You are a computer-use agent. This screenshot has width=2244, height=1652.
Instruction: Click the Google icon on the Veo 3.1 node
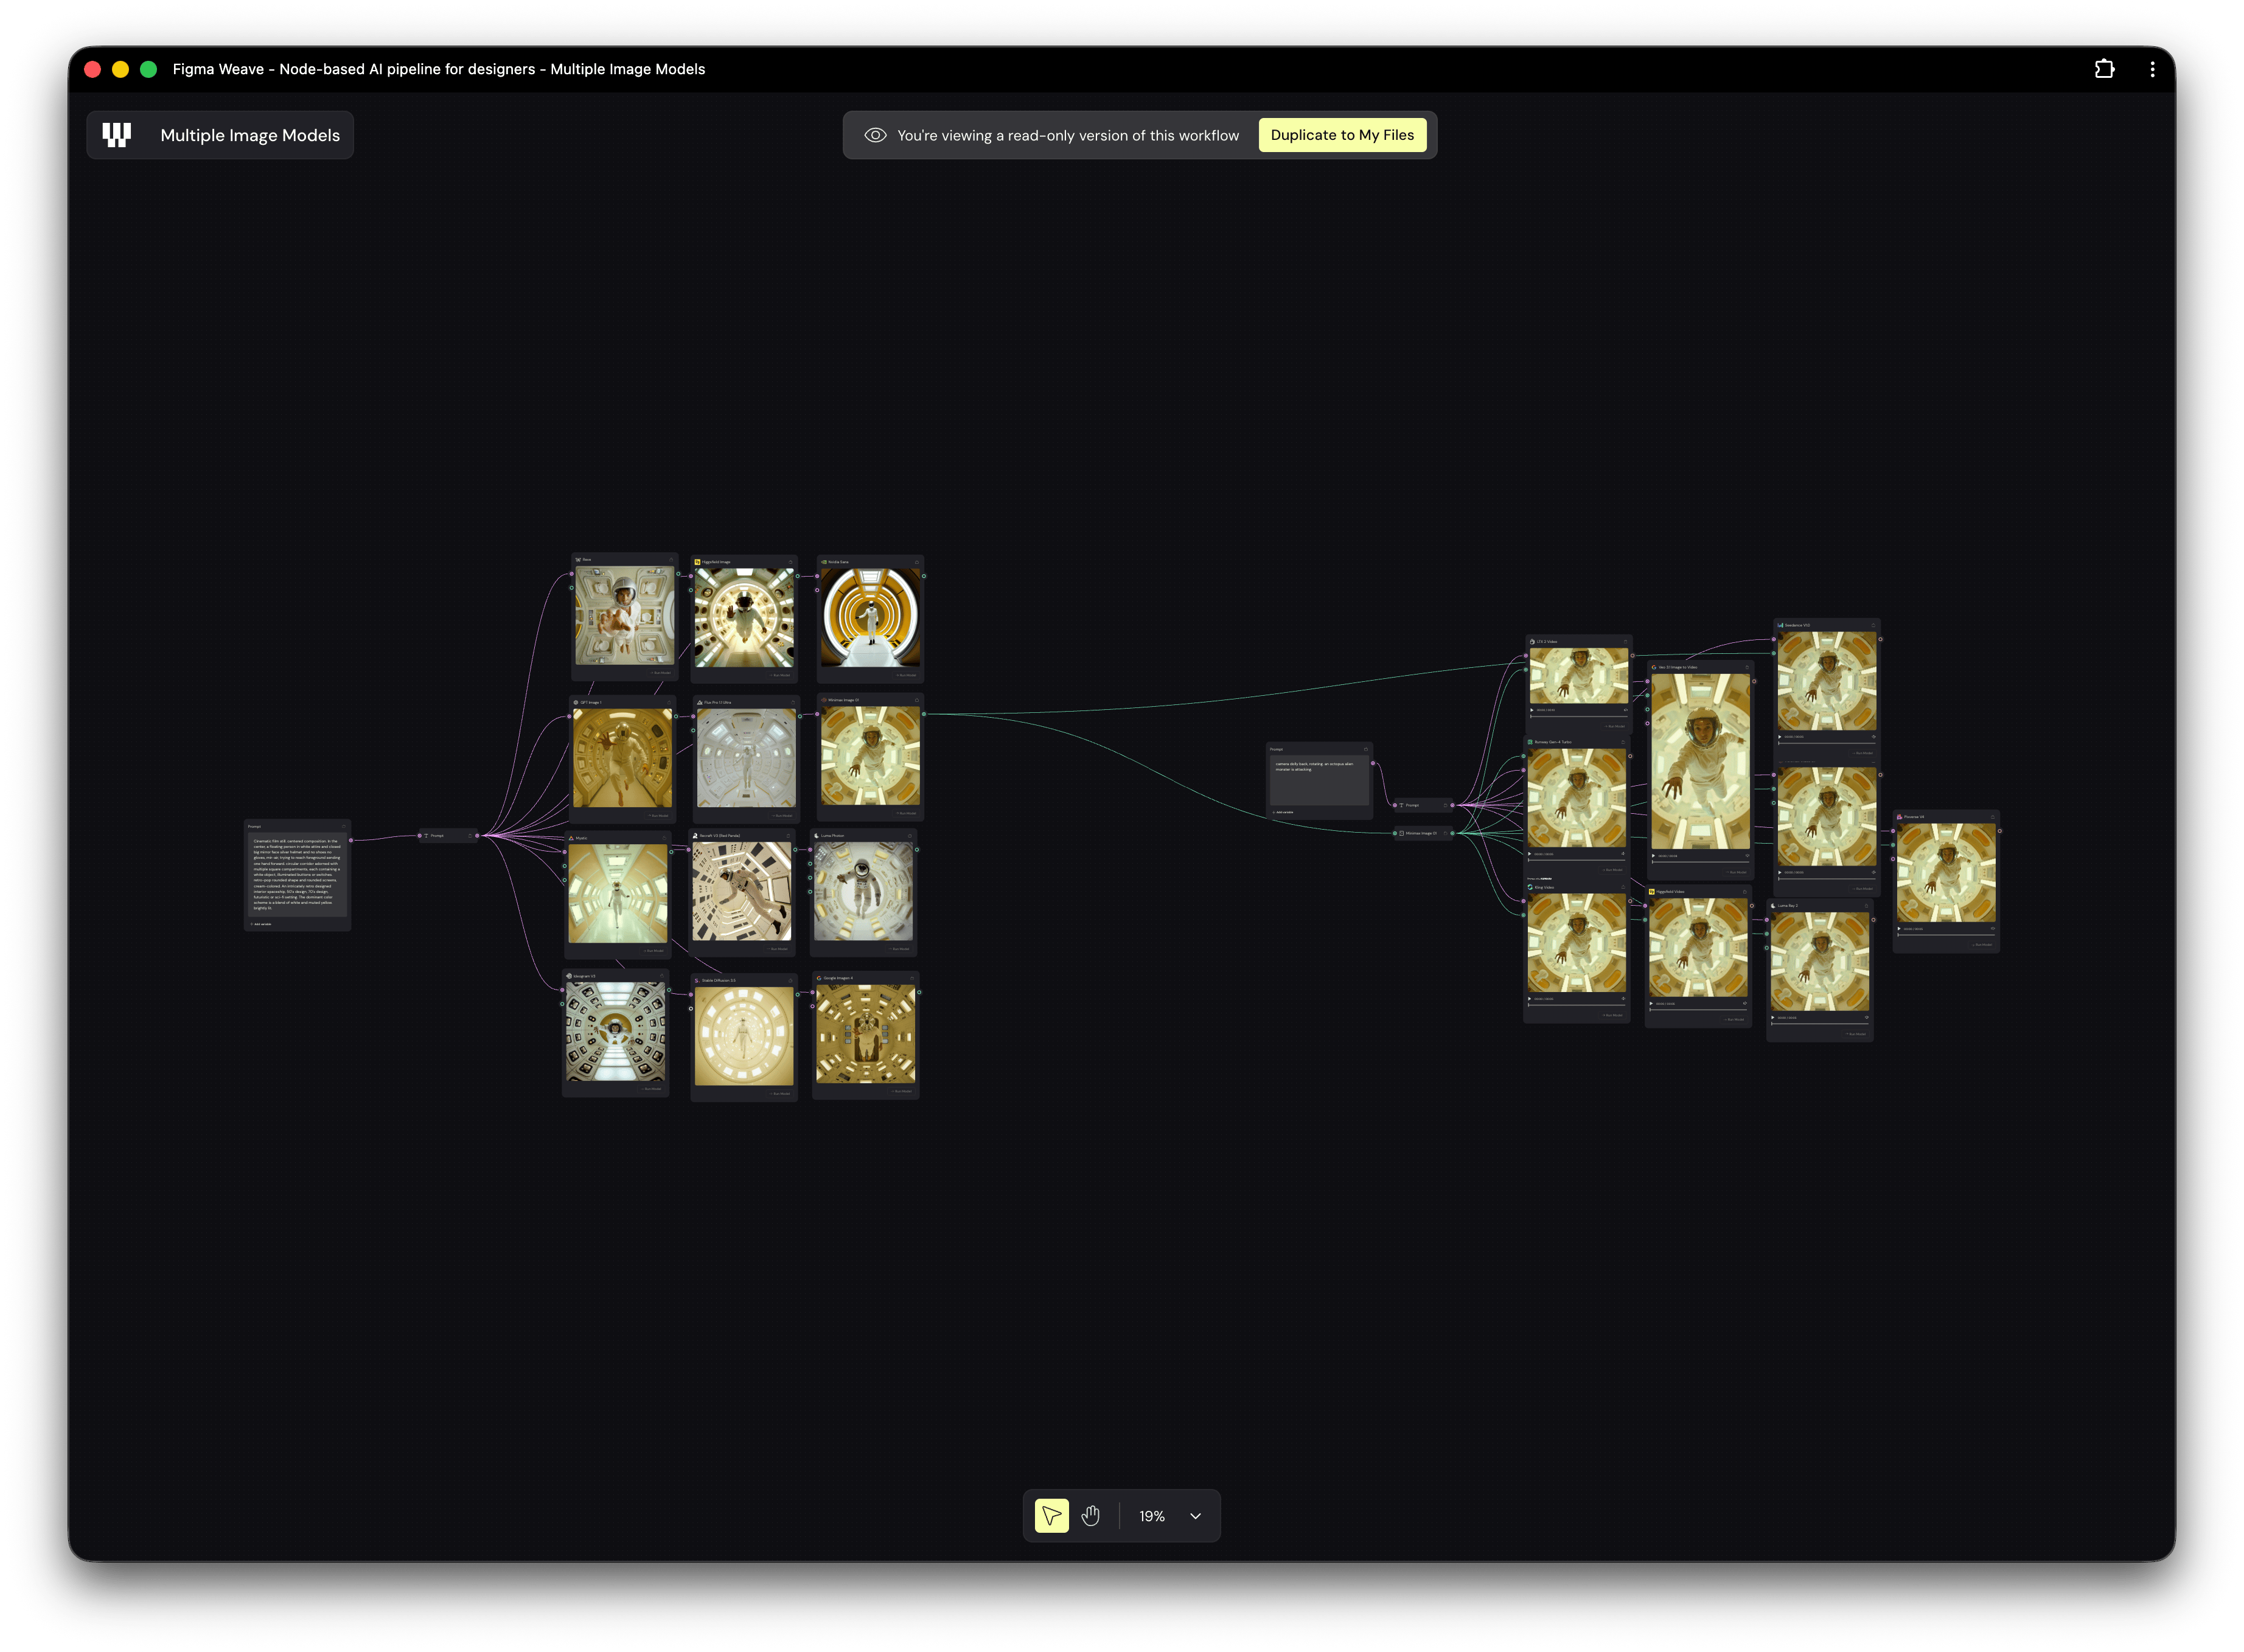coord(1654,667)
